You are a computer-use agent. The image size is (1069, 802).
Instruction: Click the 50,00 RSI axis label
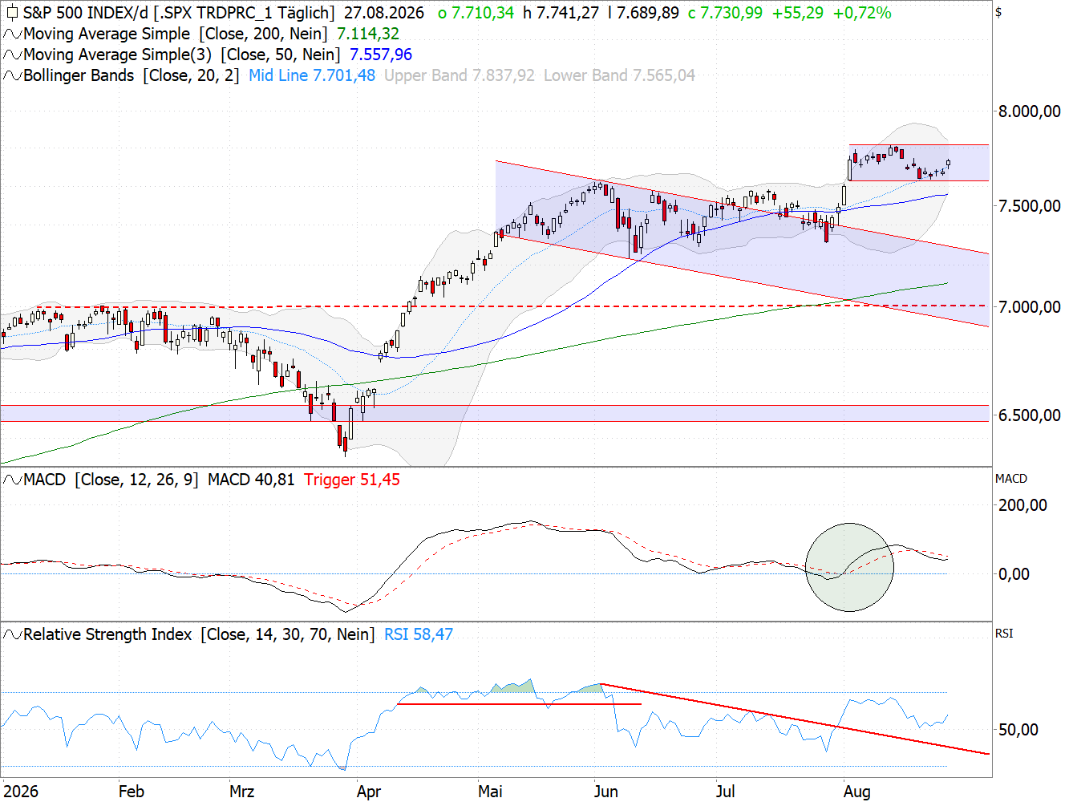click(x=1018, y=730)
